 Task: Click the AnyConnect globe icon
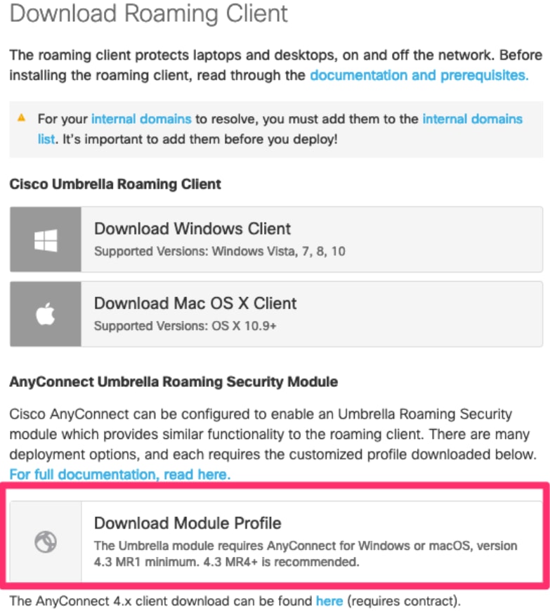point(46,541)
